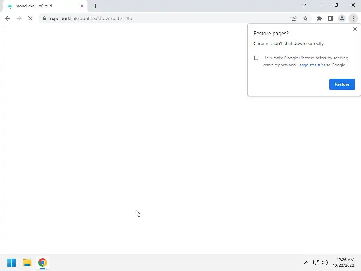
Task: Dismiss the Restore pages popup
Action: coord(355,29)
